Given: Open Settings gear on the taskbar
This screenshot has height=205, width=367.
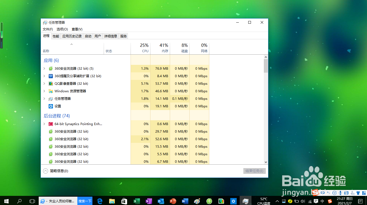Looking at the screenshot, I should click(233, 201).
